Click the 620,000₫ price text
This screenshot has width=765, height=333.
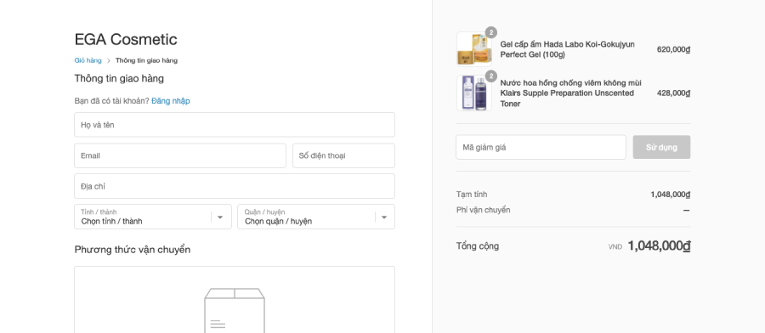[x=673, y=49]
